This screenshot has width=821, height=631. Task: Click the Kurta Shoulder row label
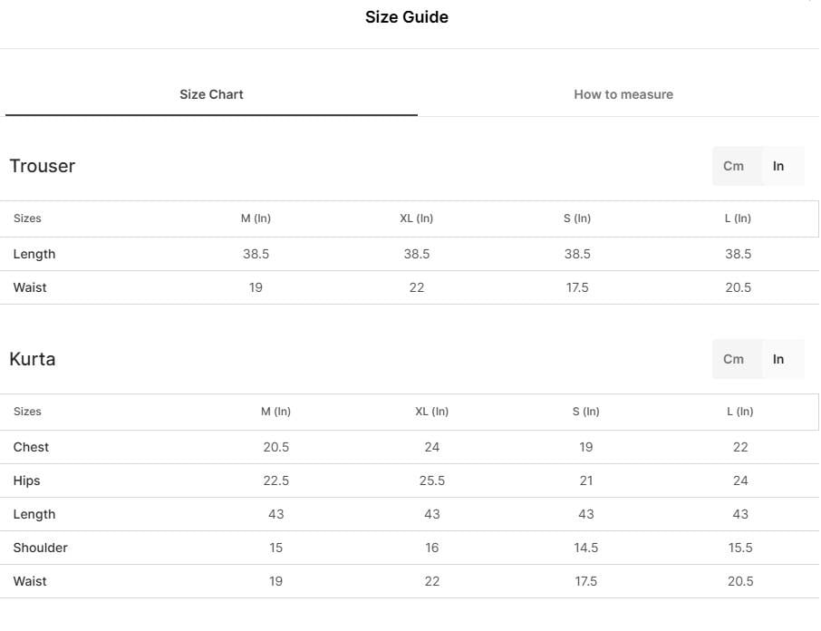pyautogui.click(x=40, y=548)
